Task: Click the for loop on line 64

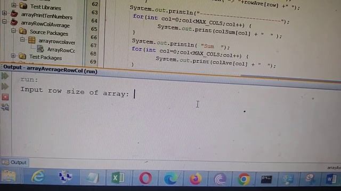Action: 192,21
